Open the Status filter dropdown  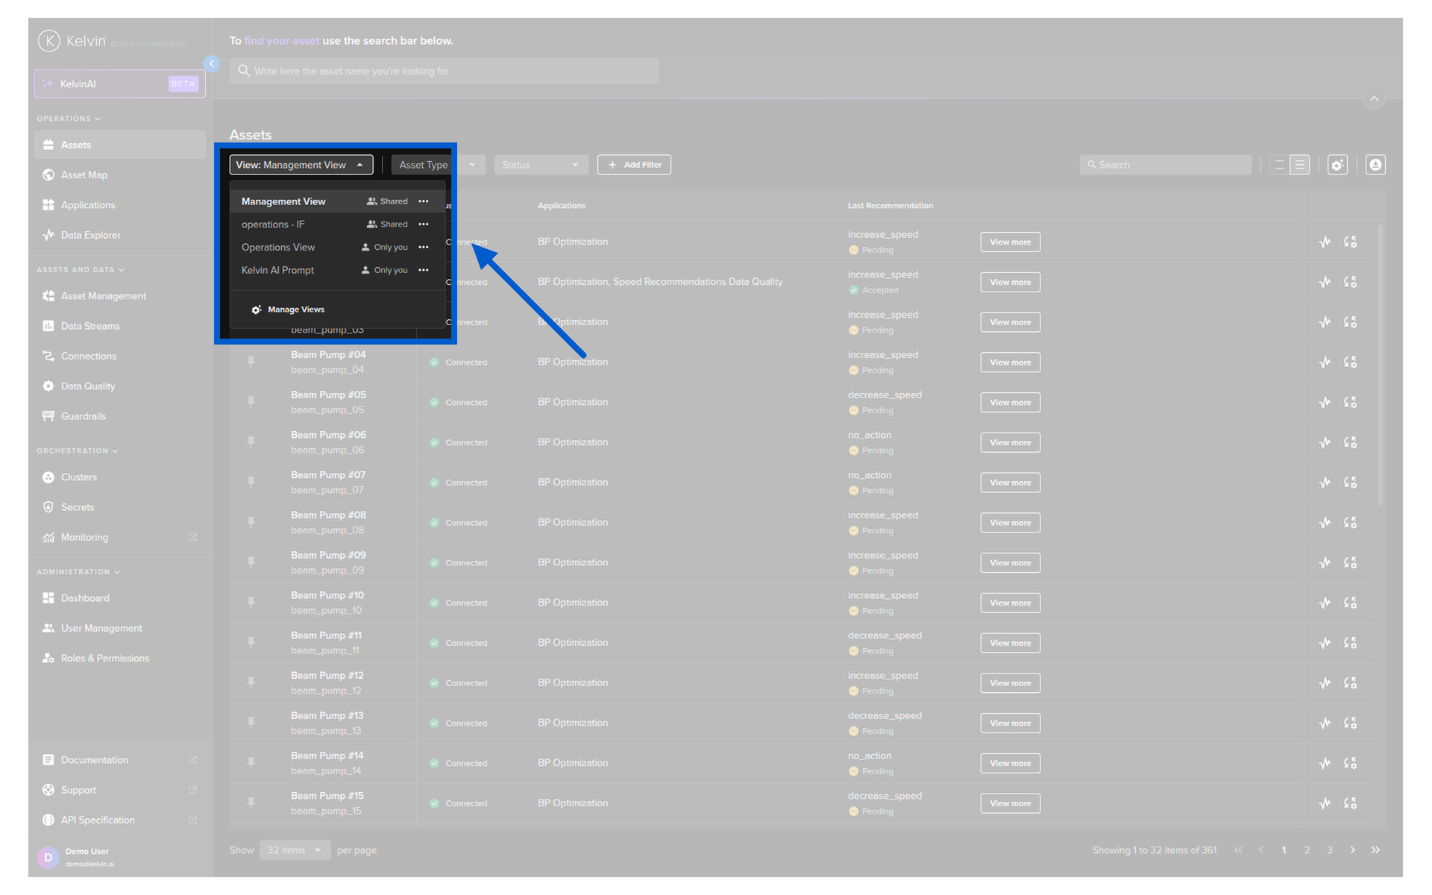tap(540, 165)
